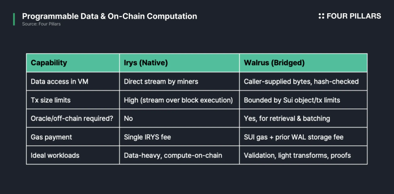Click the Source: Four Pillars caption
The width and height of the screenshot is (394, 194).
coord(41,24)
